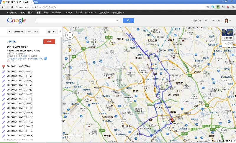Click the Google +1 button
Screen dimensions: 236x143
pyautogui.click(x=9, y=61)
